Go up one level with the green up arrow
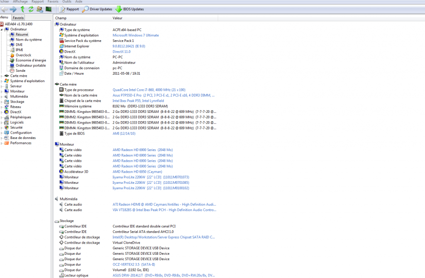 click(x=22, y=9)
